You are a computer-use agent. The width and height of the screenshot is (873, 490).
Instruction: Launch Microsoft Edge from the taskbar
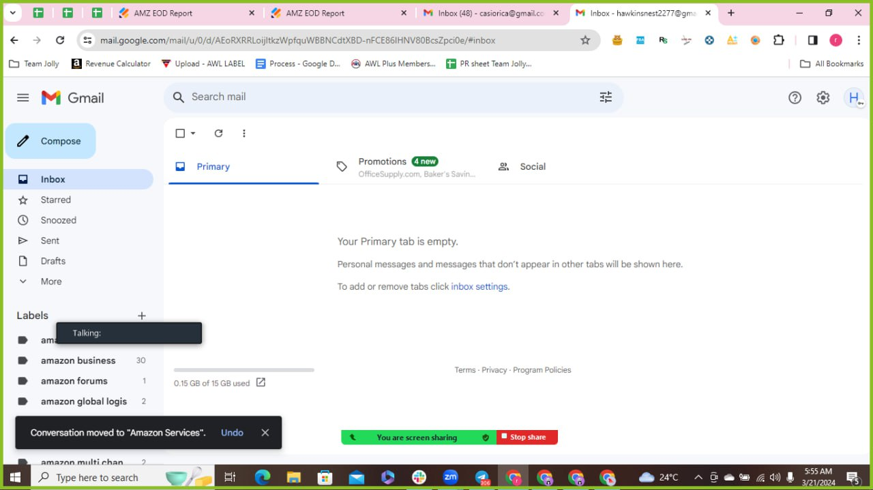(263, 477)
